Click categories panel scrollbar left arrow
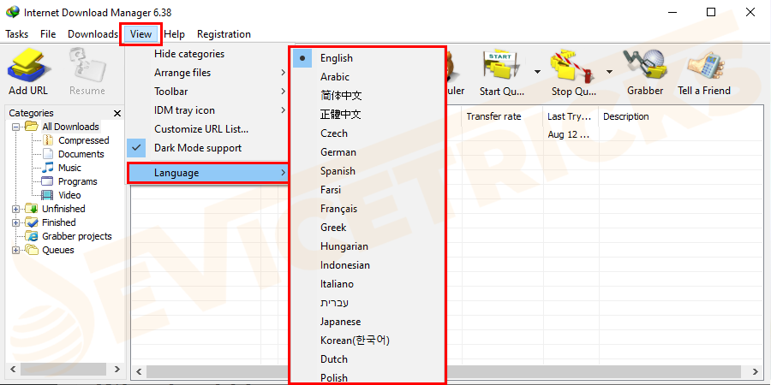The image size is (771, 385). [13, 370]
